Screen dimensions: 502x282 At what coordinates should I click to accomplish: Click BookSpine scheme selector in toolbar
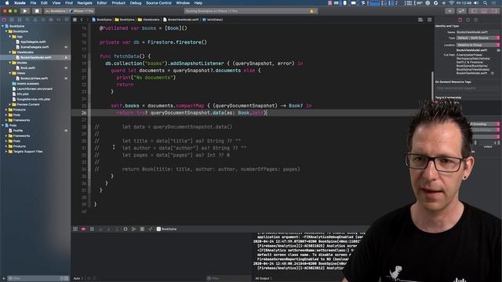(56, 11)
